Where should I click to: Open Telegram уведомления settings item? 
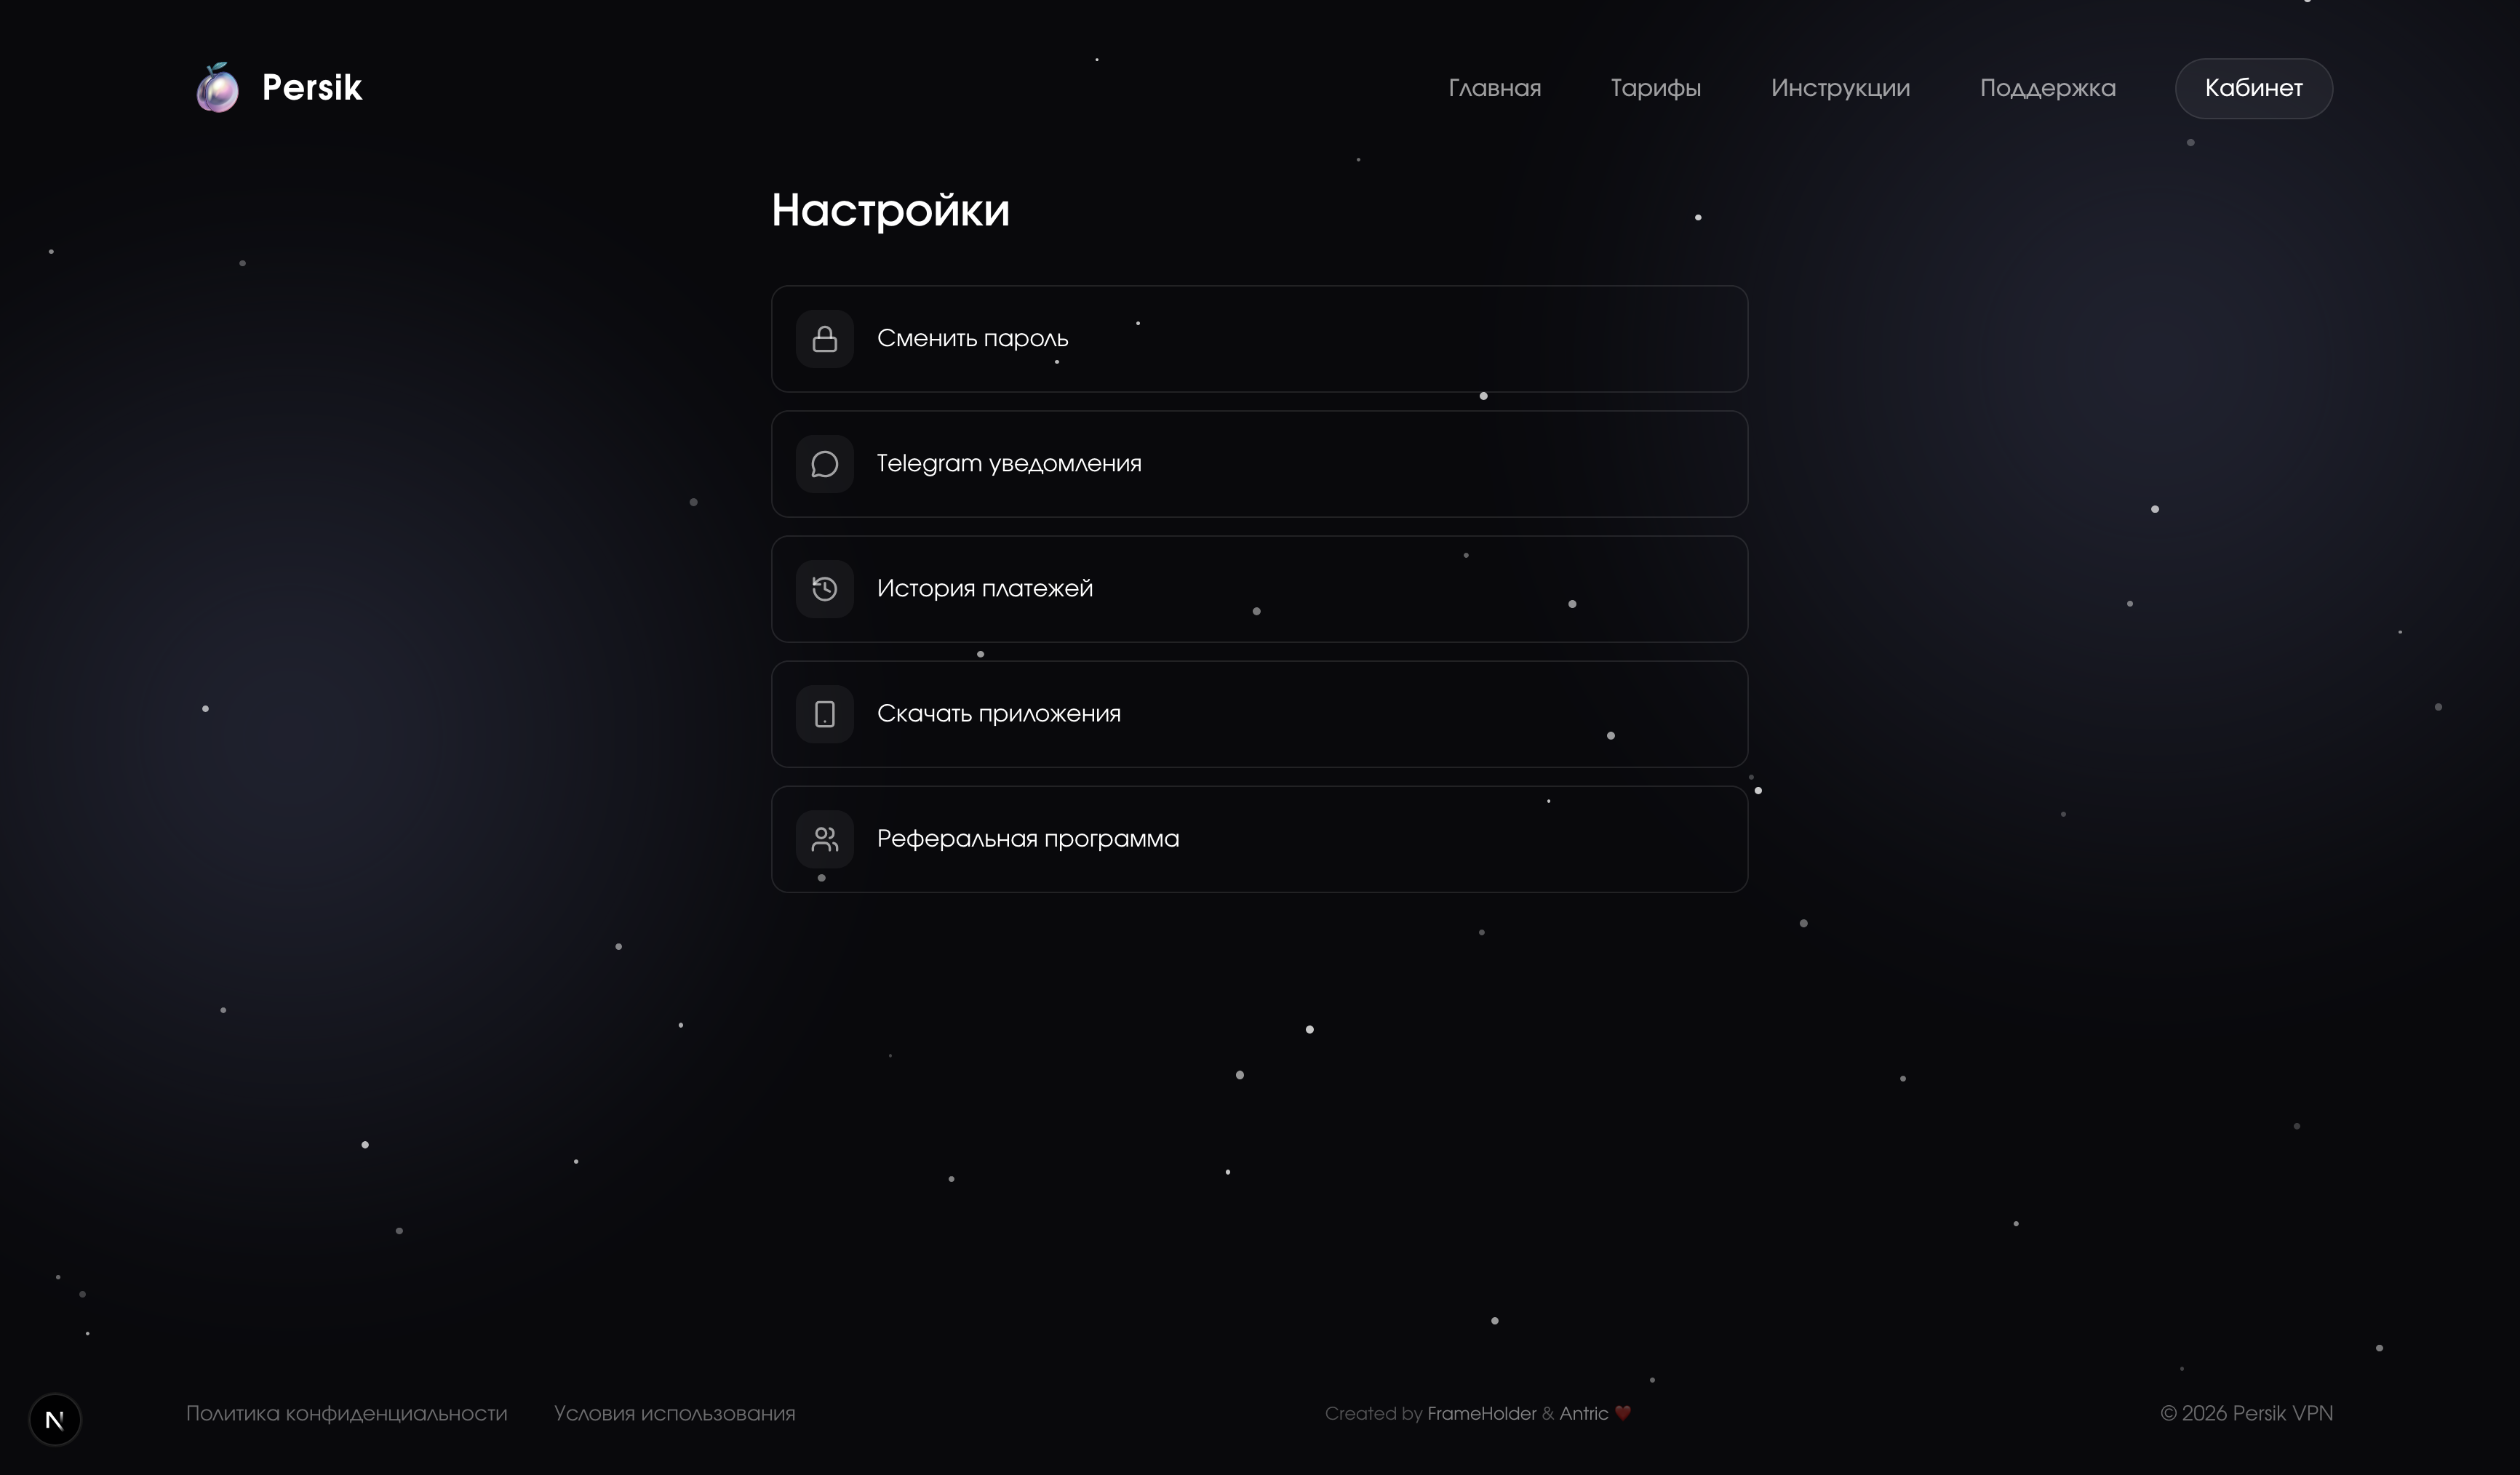tap(1259, 463)
